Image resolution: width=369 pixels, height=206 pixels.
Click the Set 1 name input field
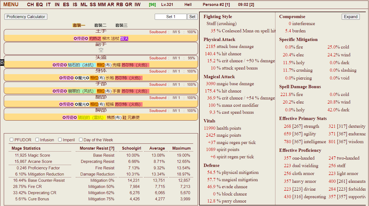pyautogui.click(x=171, y=17)
